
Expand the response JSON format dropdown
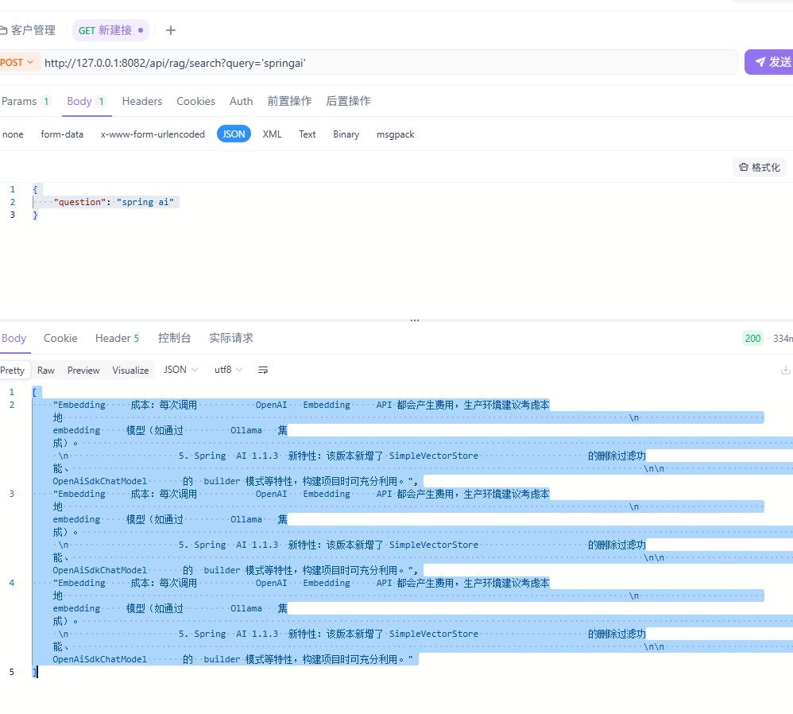180,370
